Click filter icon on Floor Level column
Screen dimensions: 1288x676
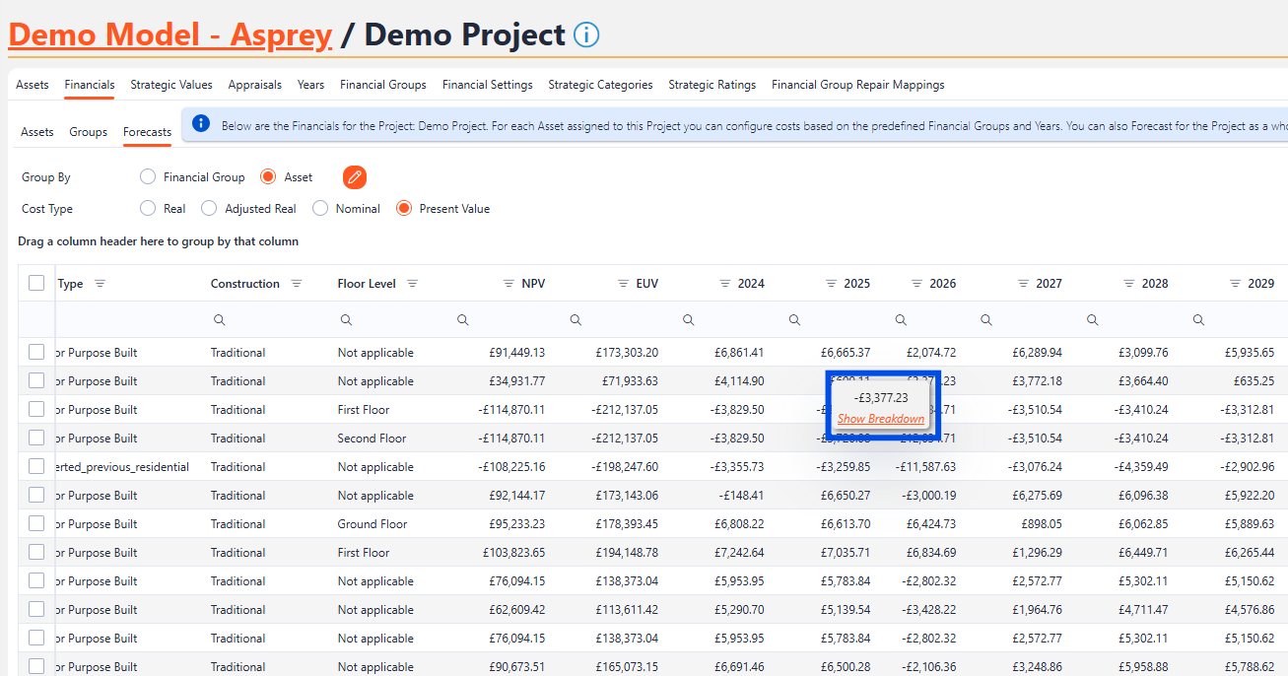pyautogui.click(x=412, y=284)
